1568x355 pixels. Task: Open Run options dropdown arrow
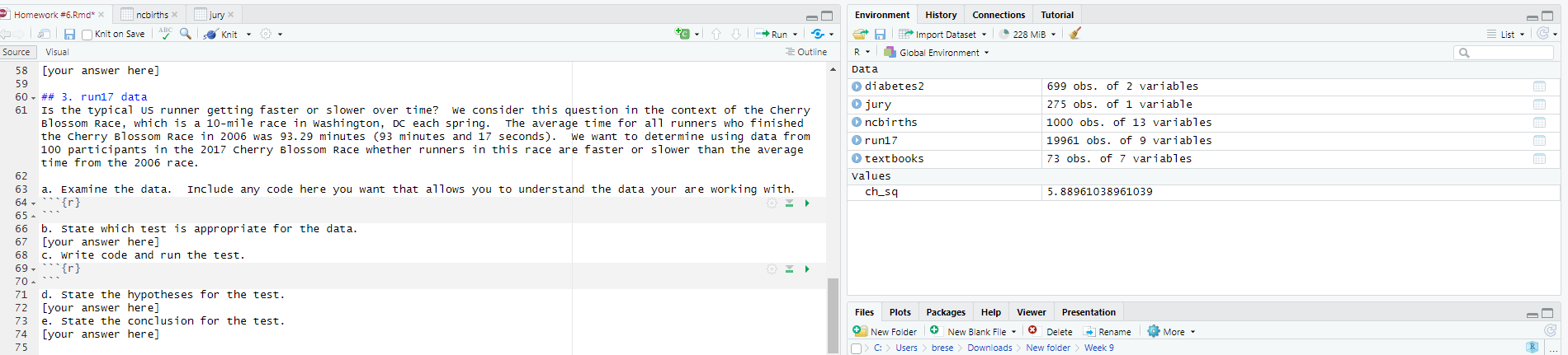(x=795, y=35)
